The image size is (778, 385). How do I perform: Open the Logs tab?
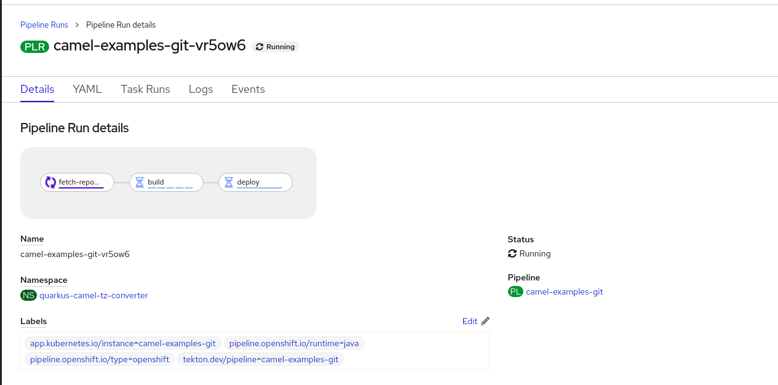click(200, 89)
